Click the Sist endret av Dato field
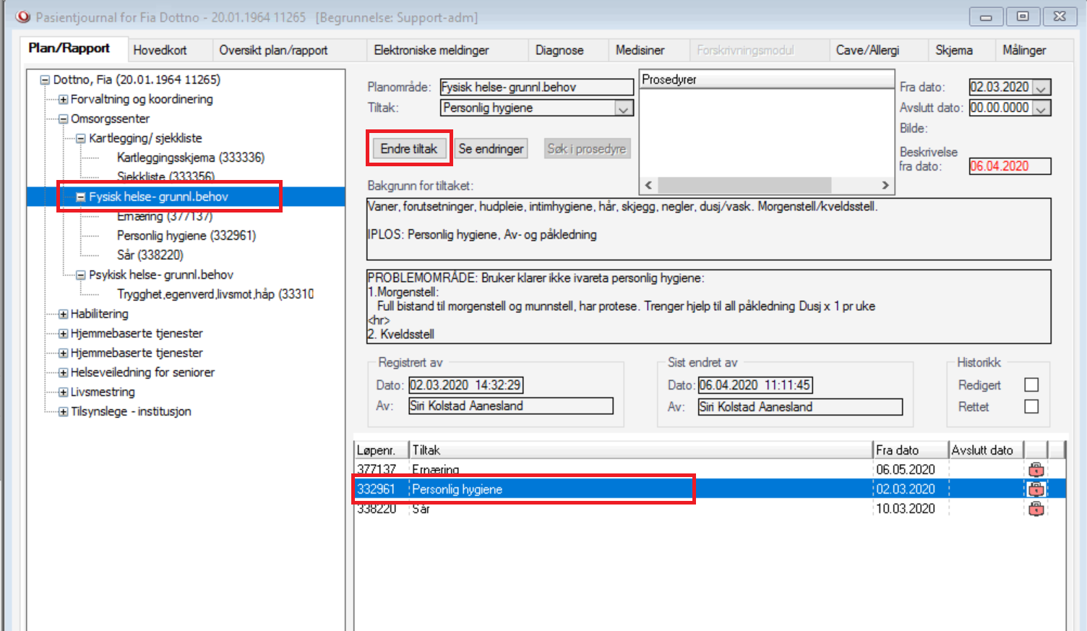This screenshot has width=1087, height=631. point(755,385)
